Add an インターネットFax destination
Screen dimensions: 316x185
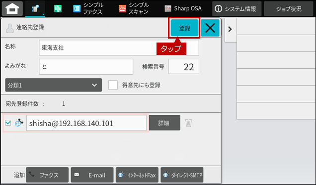pos(137,175)
